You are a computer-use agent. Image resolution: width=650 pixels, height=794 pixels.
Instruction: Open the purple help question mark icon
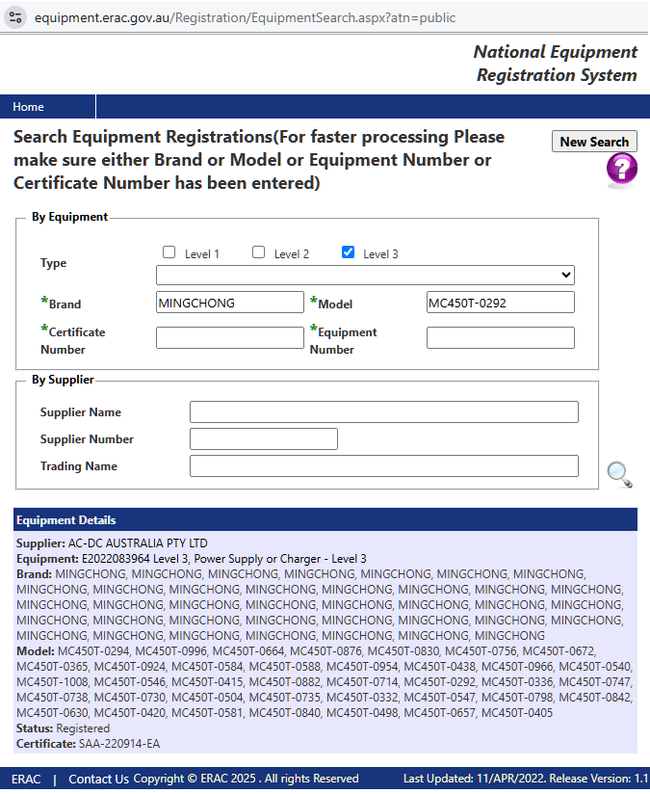click(622, 170)
